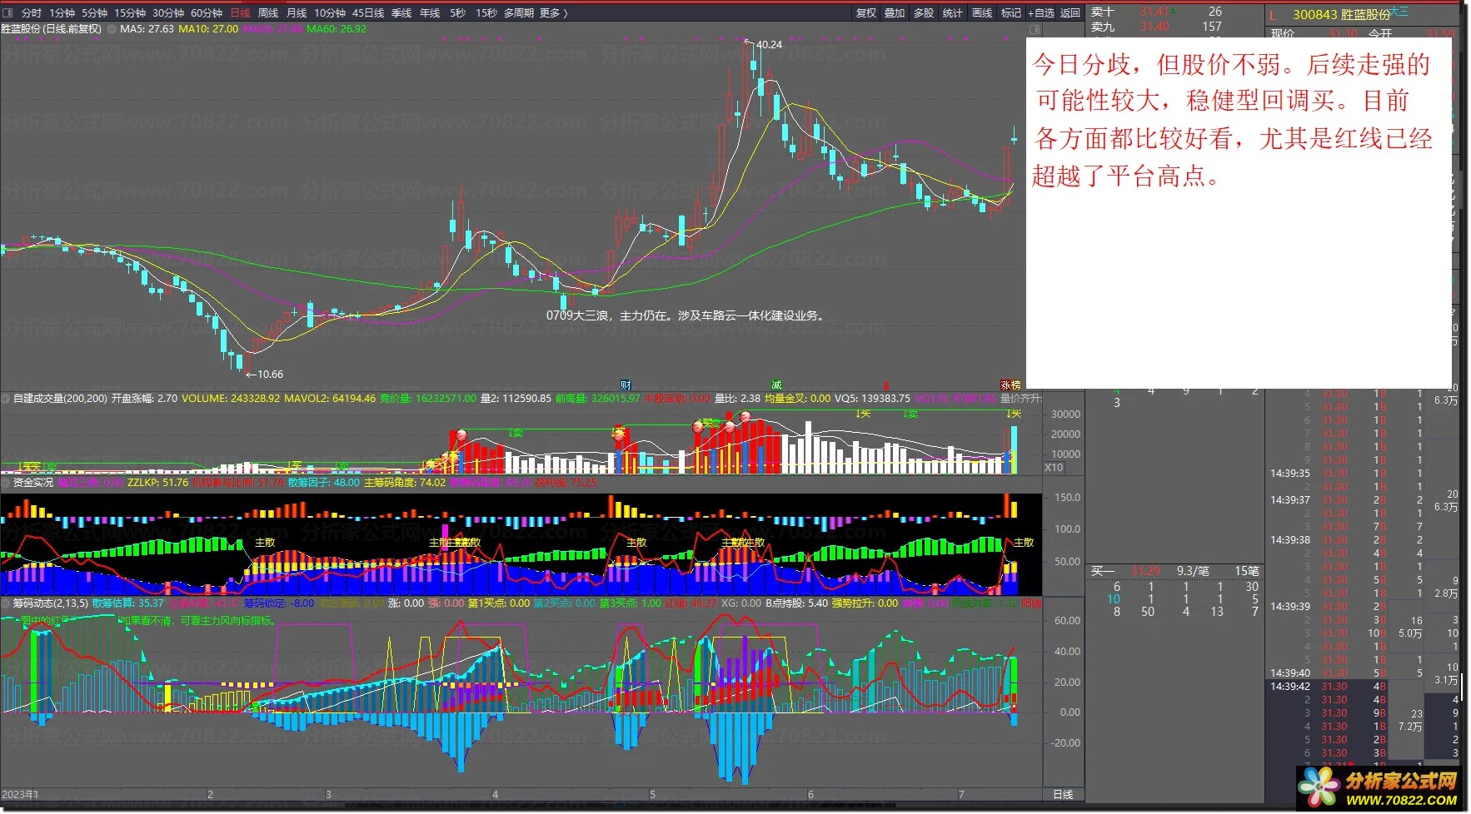Viewport: 1471px width, 814px height.
Task: Click the 筹码动态(2,13,5) indicator name
Action: [x=51, y=603]
